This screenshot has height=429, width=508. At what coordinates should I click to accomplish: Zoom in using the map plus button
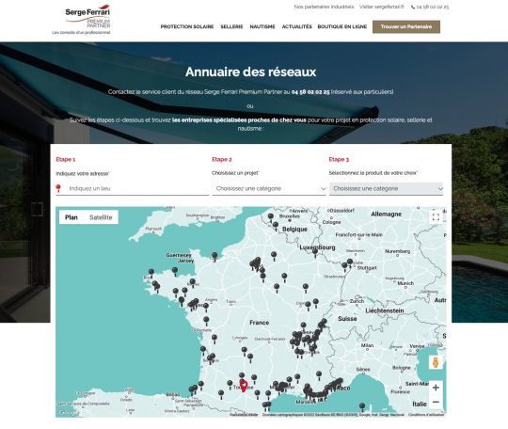[436, 388]
